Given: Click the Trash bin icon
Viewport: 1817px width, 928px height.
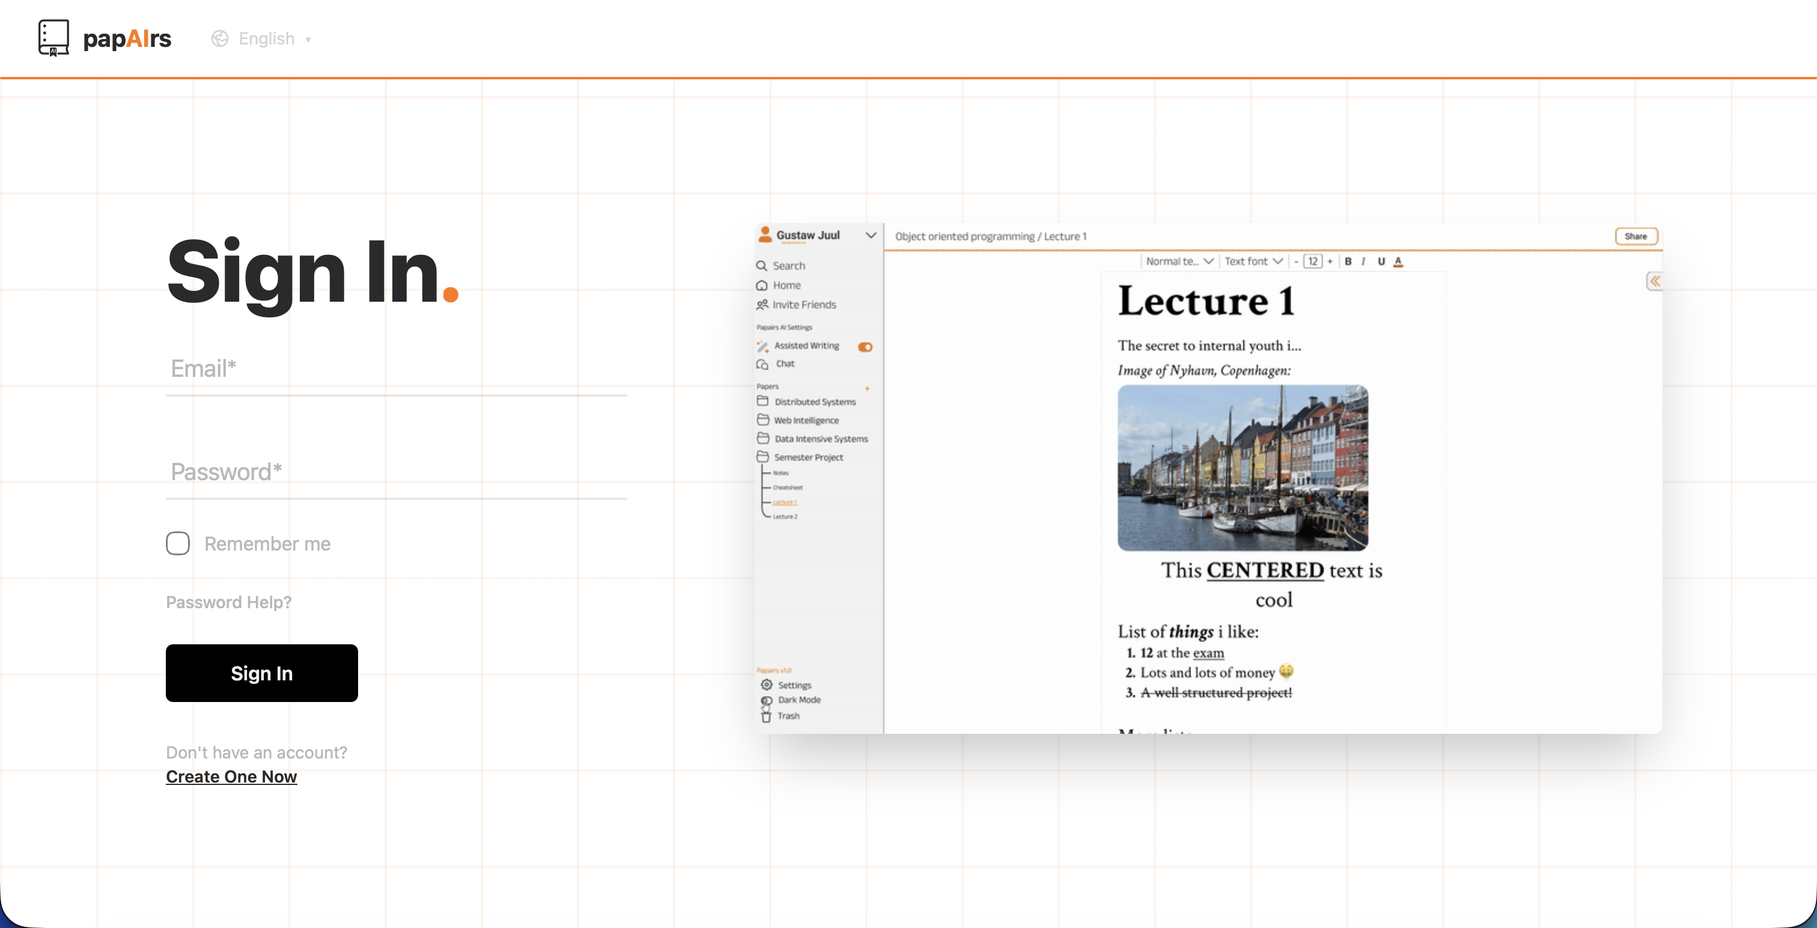Looking at the screenshot, I should click(766, 716).
